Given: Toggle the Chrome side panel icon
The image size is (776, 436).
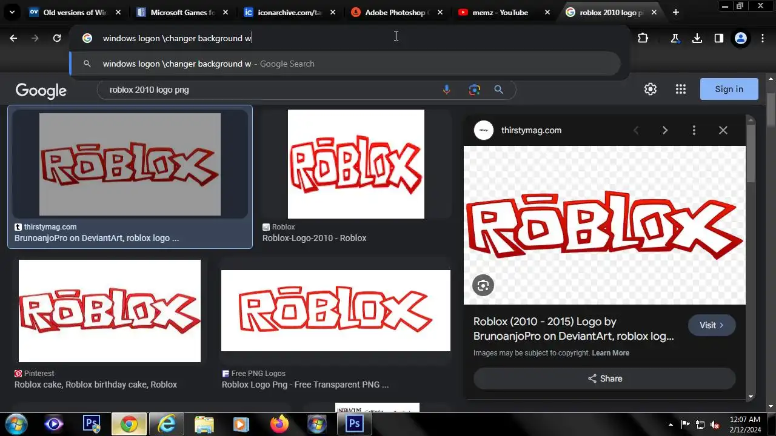Looking at the screenshot, I should (718, 38).
